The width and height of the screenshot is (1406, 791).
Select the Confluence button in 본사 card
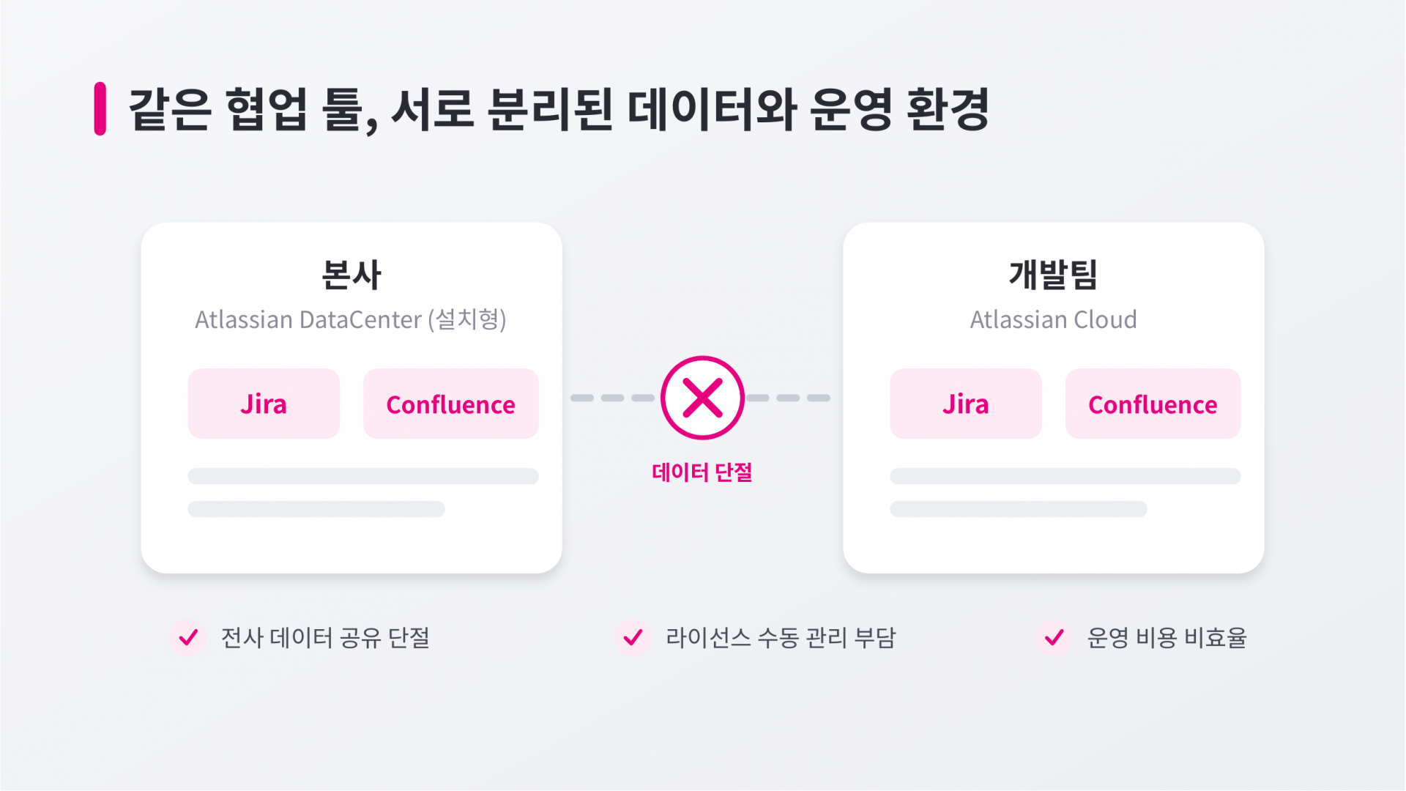451,404
